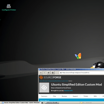Click the Admin text in the breadcrumb

70,81
